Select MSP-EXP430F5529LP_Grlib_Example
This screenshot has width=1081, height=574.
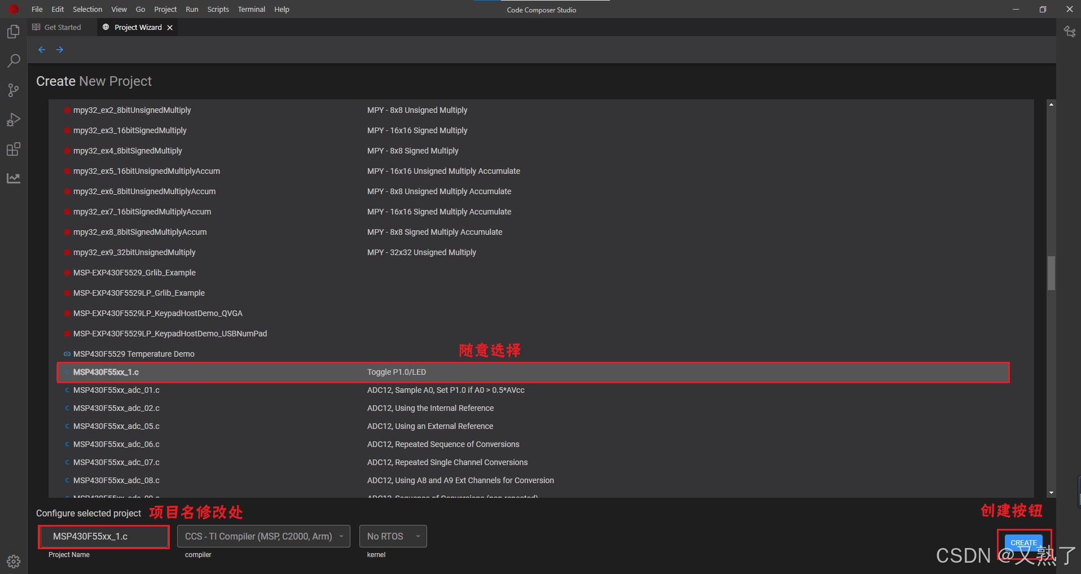[139, 293]
